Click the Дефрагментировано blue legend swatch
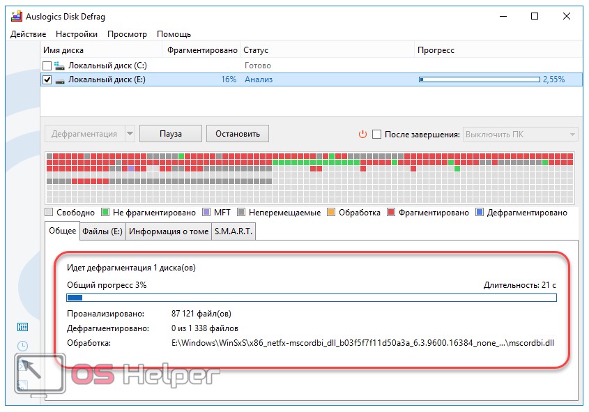The height and width of the screenshot is (412, 589). point(480,212)
